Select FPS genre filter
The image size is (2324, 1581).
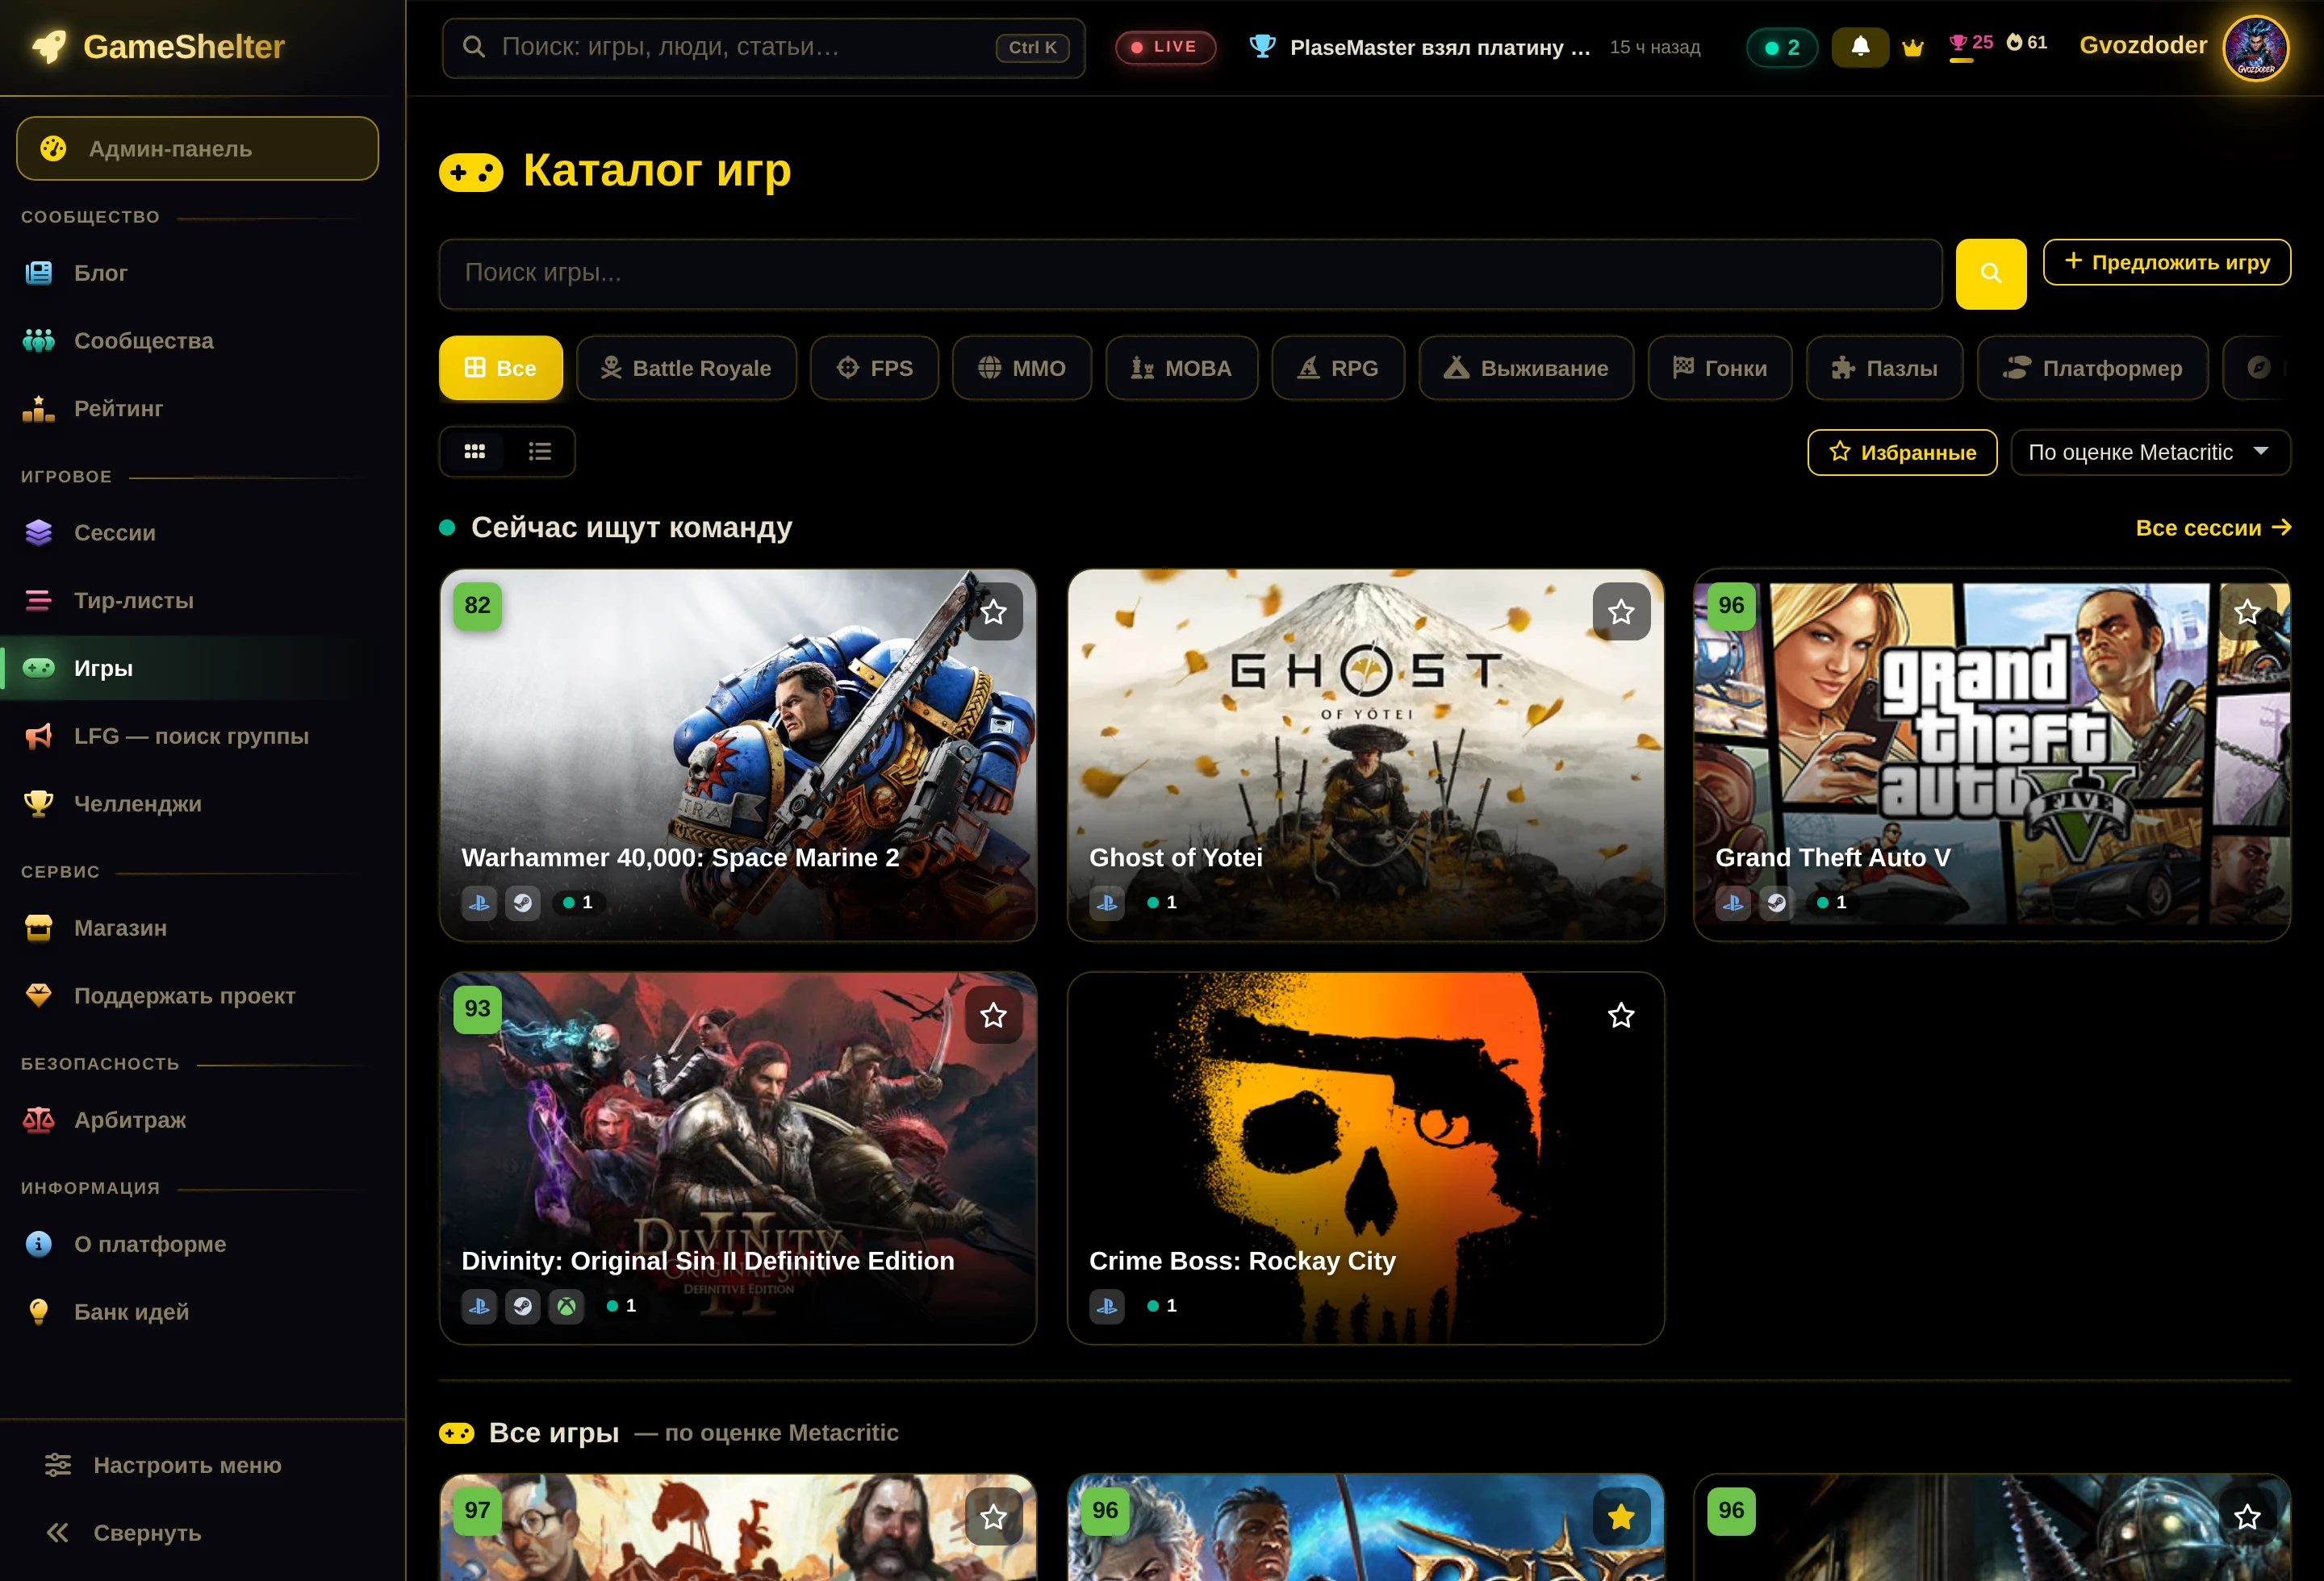[x=874, y=368]
